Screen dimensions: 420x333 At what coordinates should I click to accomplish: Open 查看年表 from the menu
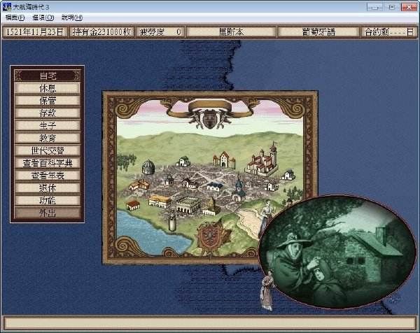point(48,176)
